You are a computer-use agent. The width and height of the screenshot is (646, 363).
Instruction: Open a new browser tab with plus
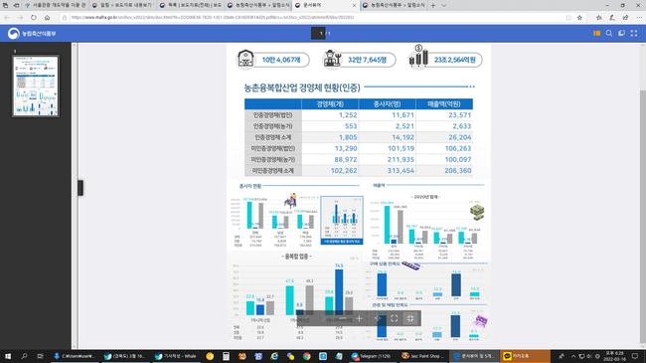click(433, 5)
